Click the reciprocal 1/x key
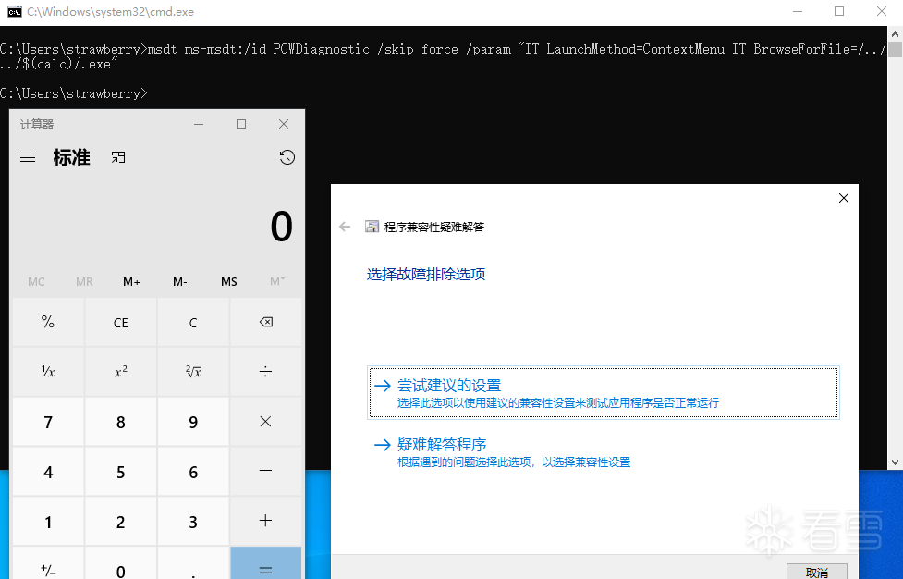Screen dimensions: 903x579 tap(48, 372)
